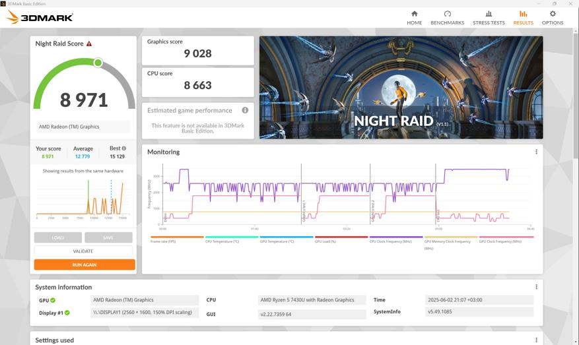Viewport: 579px width, 345px height.
Task: Toggle the GPU Temperature legend line
Action: point(287,239)
